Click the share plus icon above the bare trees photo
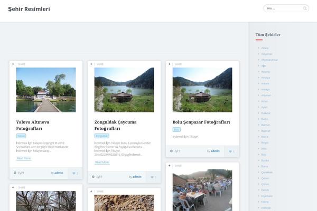Image resolution: width=317 pixels, height=211 pixels. (13, 187)
